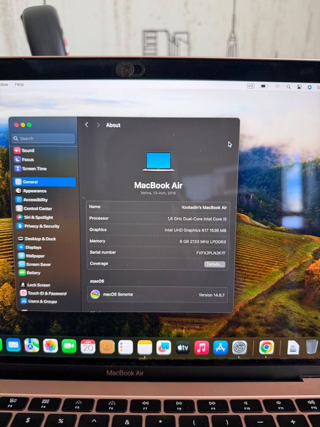Screen dimensions: 320x427
Task: Open Apple TV from the Dock
Action: click(183, 348)
